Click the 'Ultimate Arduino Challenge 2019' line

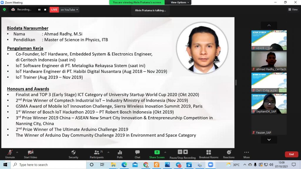click(x=72, y=129)
